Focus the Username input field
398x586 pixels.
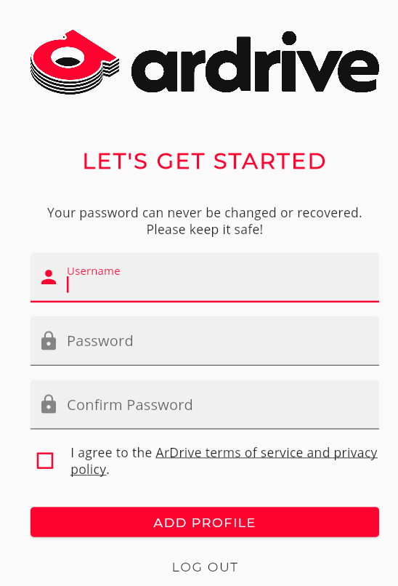tap(205, 277)
